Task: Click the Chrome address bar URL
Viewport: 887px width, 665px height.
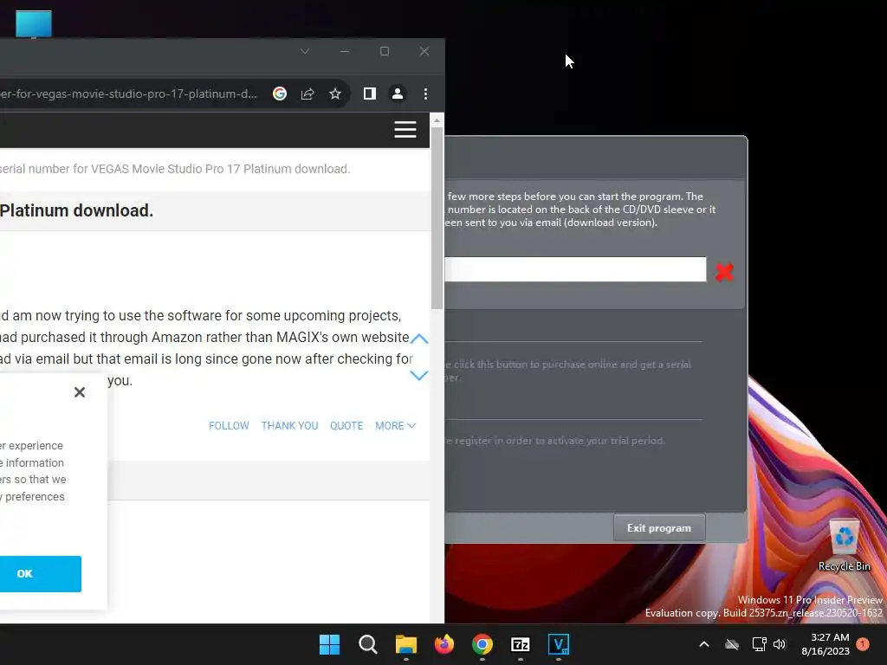Action: pyautogui.click(x=128, y=94)
